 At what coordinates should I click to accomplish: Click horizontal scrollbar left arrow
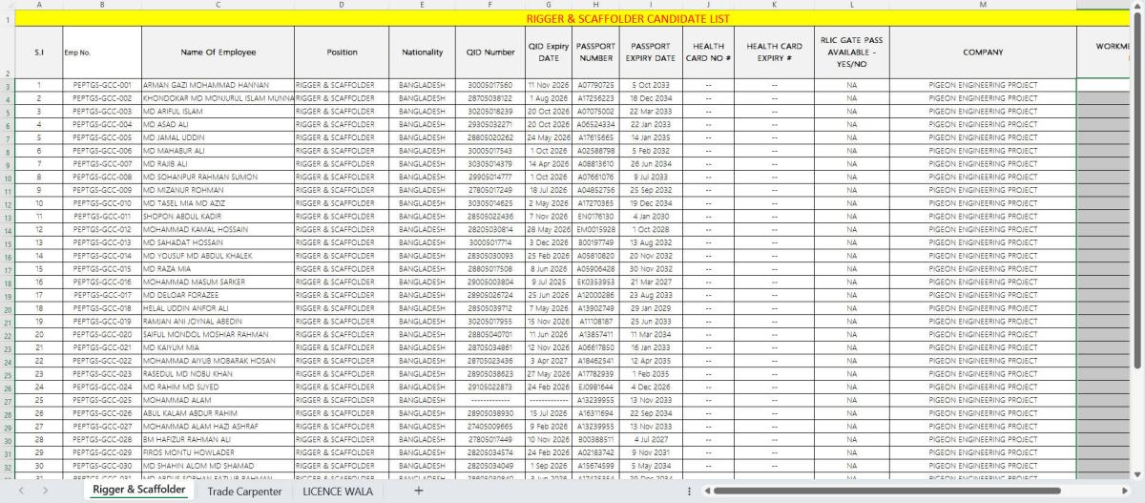point(706,491)
